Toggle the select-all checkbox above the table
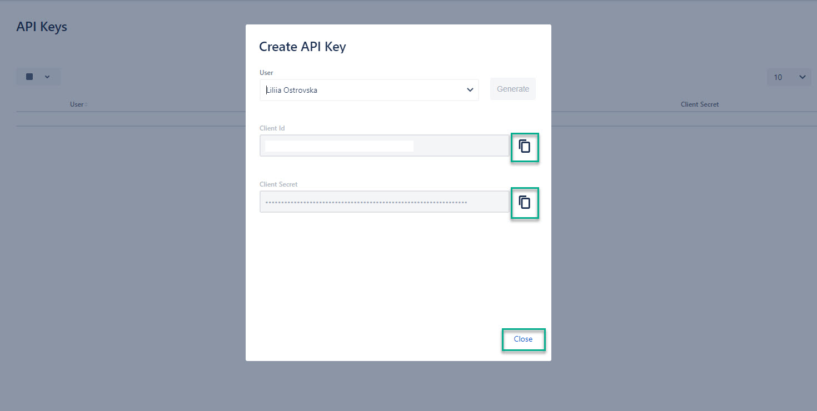The height and width of the screenshot is (411, 817). click(x=29, y=77)
